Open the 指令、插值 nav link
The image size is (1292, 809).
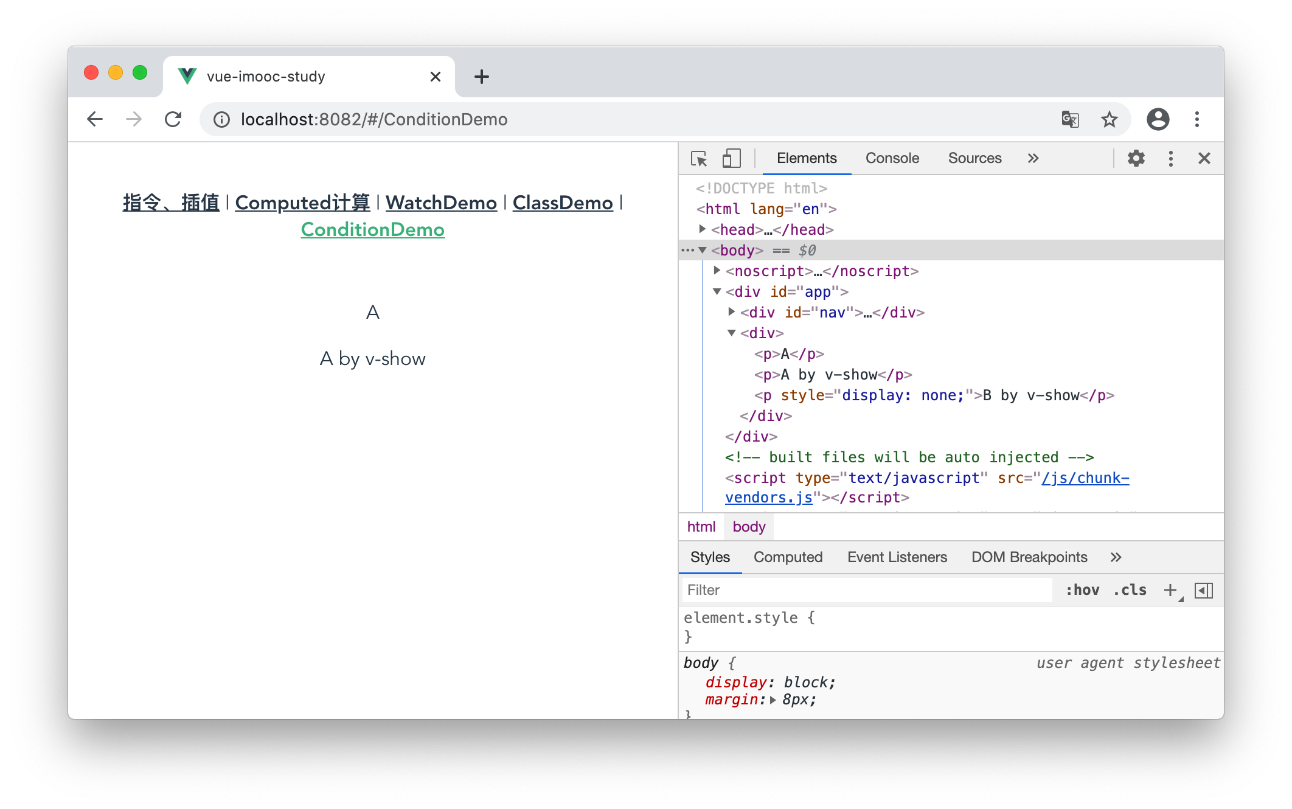171,203
